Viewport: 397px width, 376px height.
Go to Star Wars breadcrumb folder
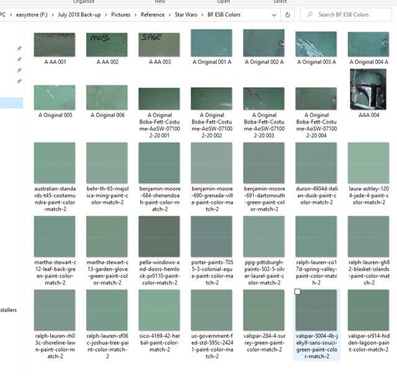(x=186, y=15)
